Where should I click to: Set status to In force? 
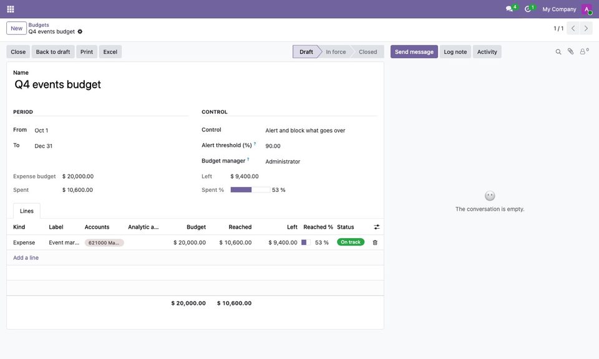point(336,52)
